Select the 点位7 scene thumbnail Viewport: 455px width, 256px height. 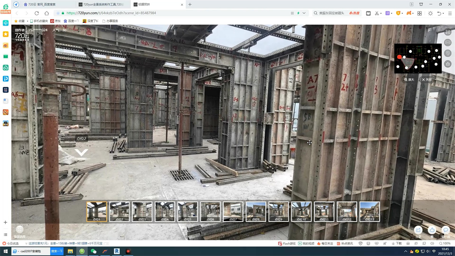click(x=233, y=211)
